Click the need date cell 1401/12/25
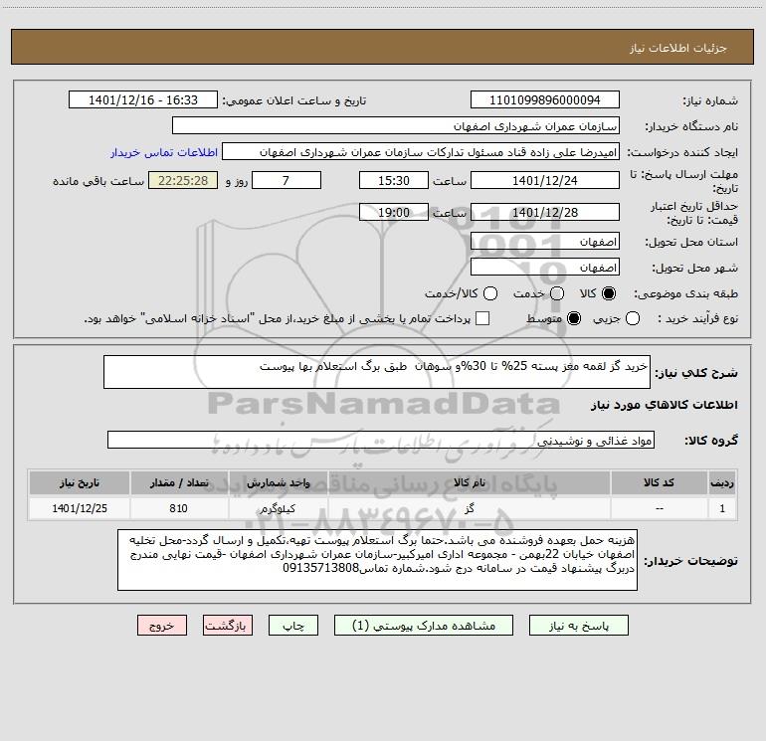 (x=80, y=508)
